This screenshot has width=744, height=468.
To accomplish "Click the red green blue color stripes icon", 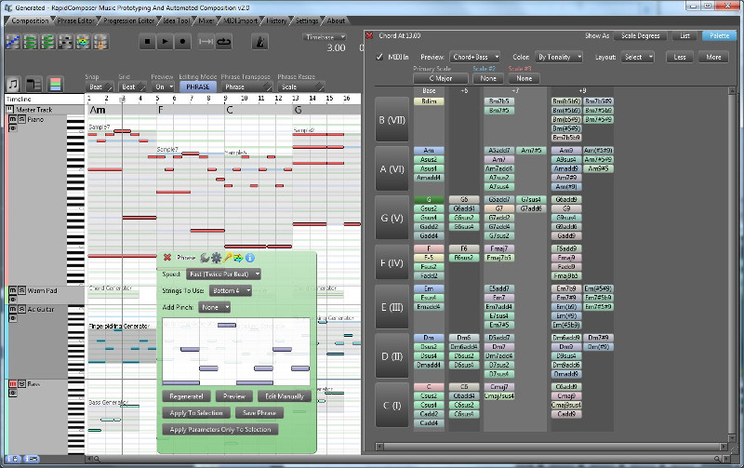I will click(55, 85).
